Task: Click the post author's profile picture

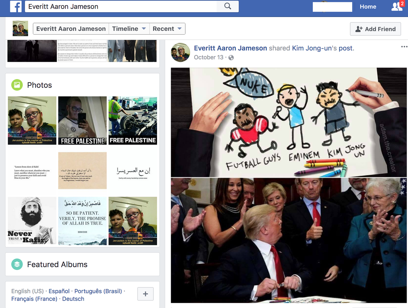Action: (180, 52)
